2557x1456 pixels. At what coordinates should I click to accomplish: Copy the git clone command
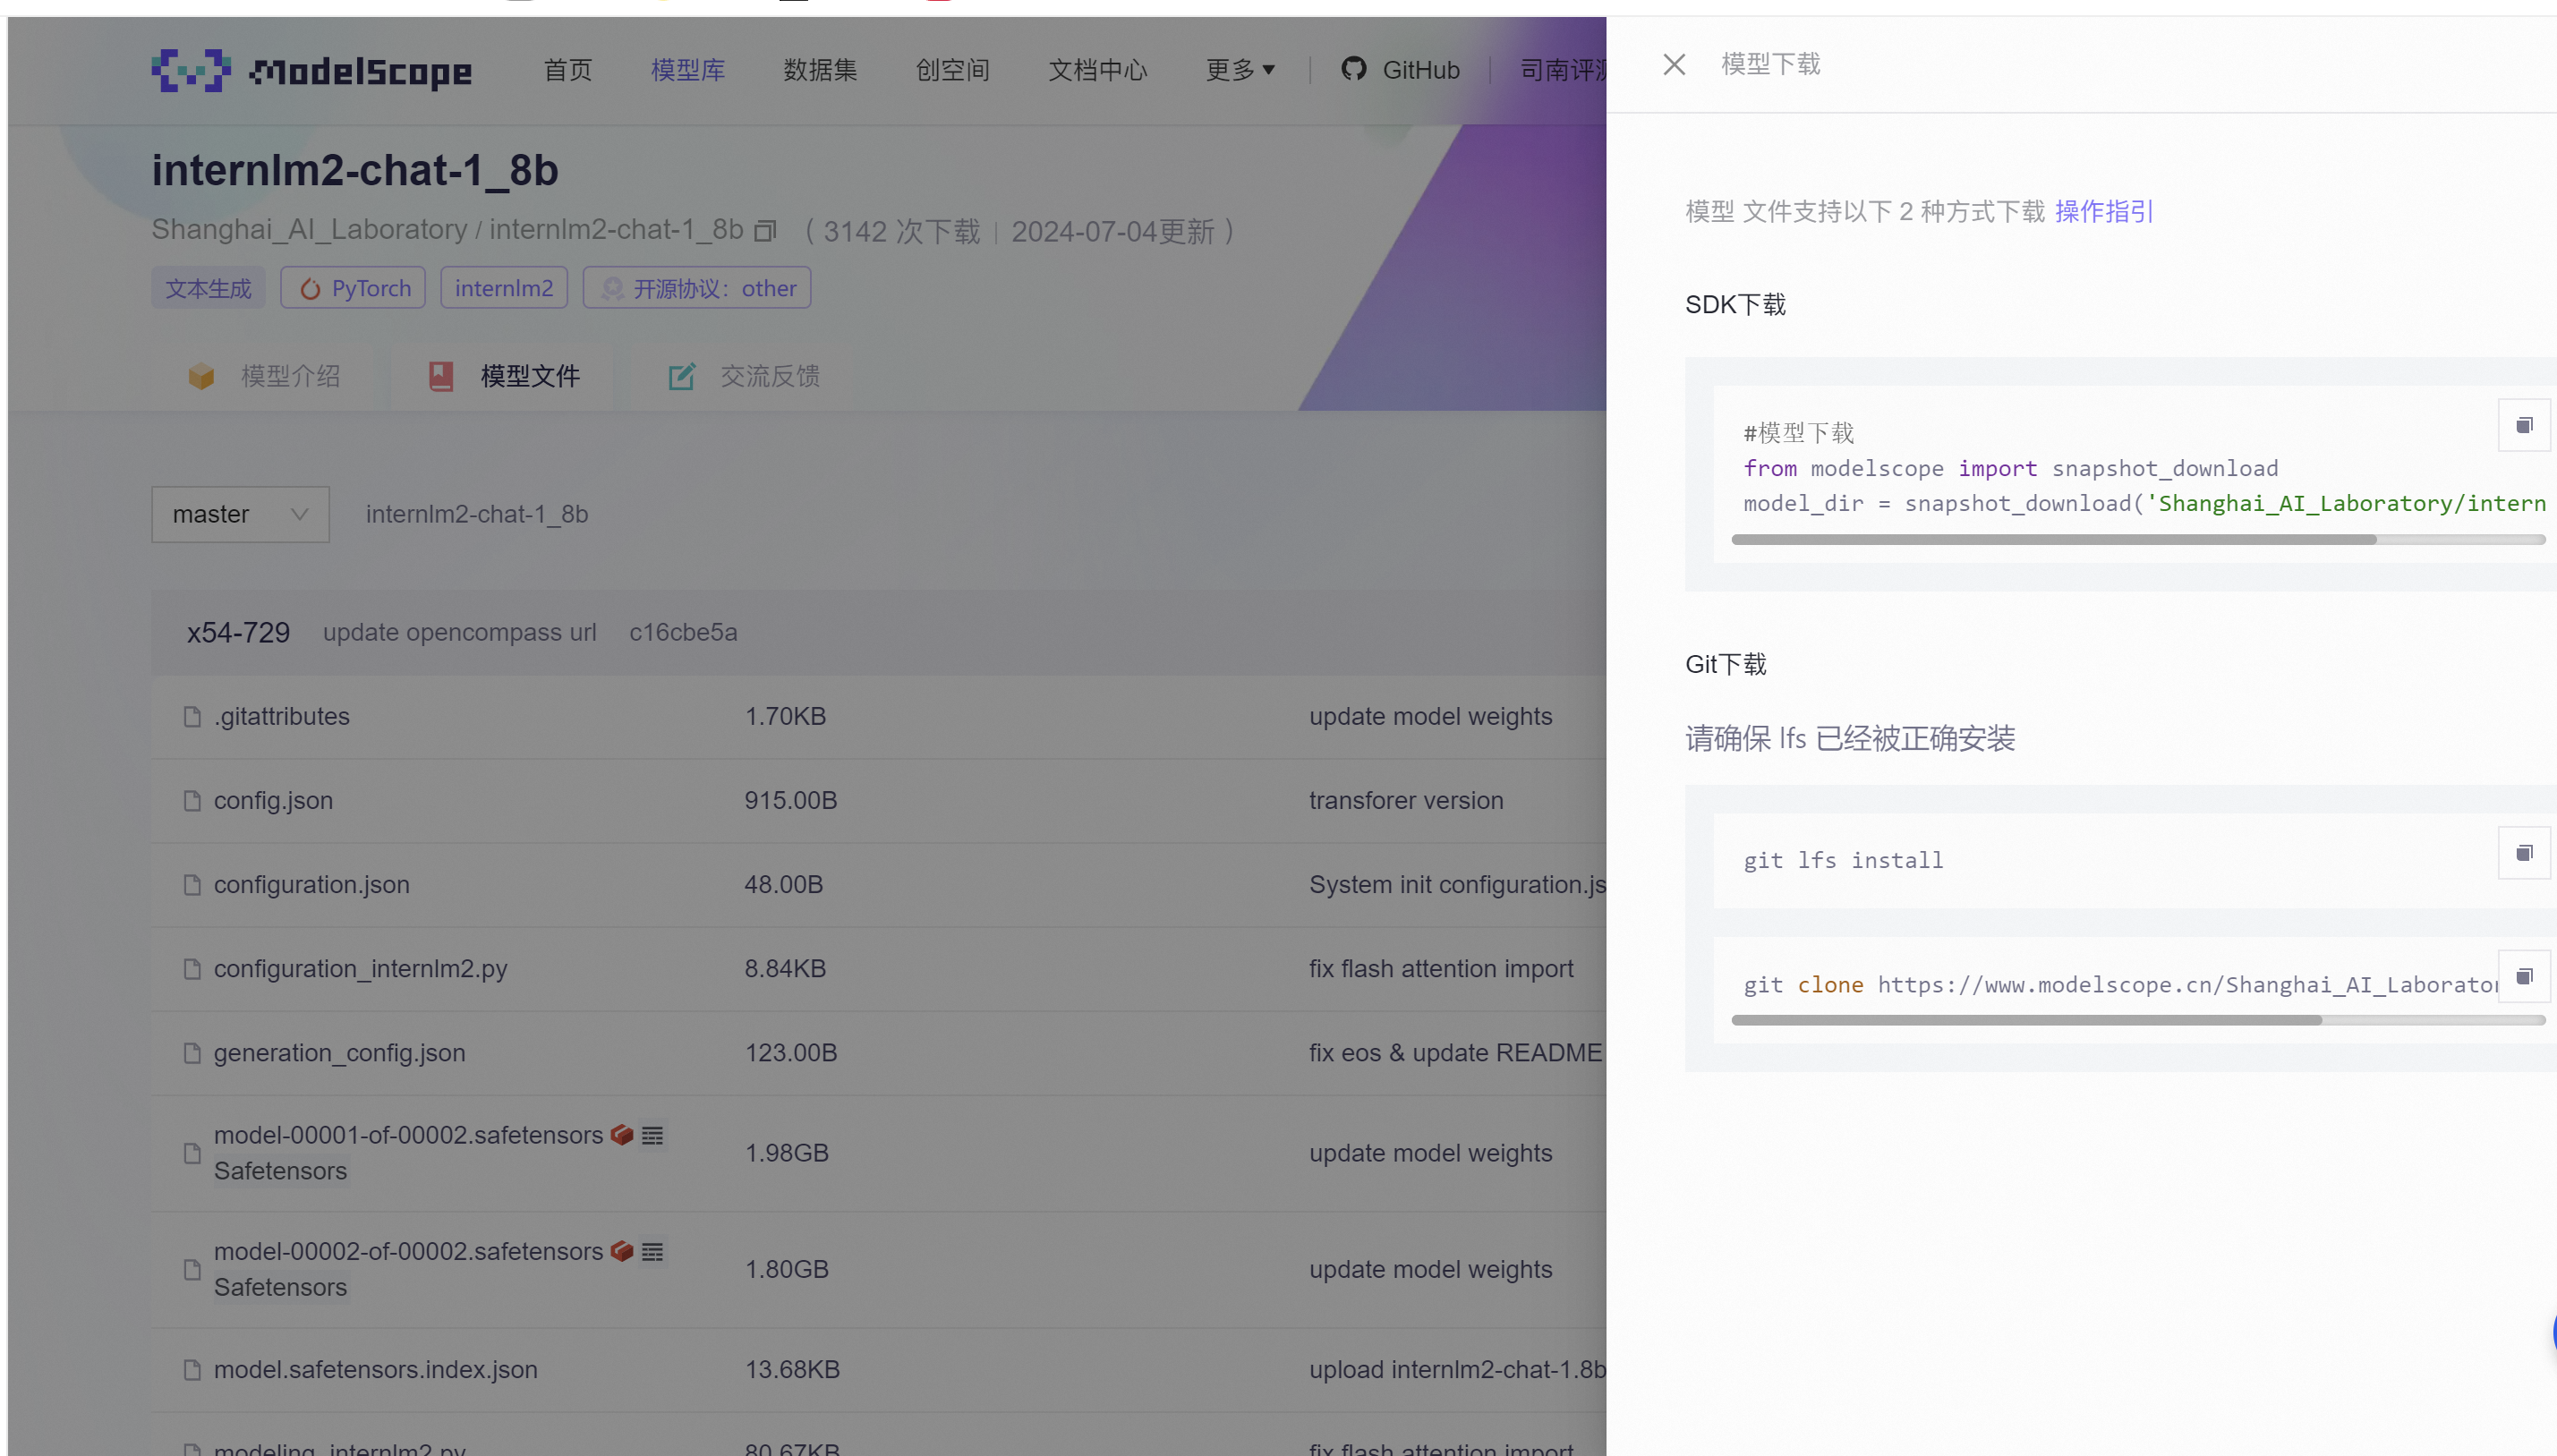(x=2523, y=977)
